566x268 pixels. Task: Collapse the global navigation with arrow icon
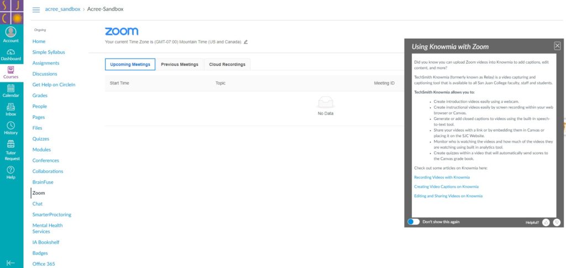pos(11,263)
